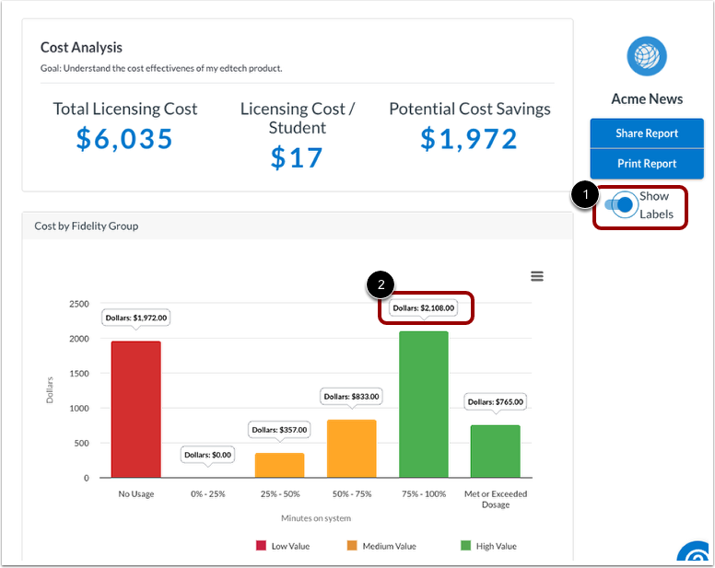Image resolution: width=715 pixels, height=568 pixels.
Task: Click the '2500' y-axis value
Action: tap(79, 304)
